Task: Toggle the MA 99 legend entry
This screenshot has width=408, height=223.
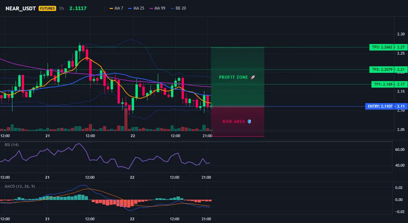Action: point(157,8)
